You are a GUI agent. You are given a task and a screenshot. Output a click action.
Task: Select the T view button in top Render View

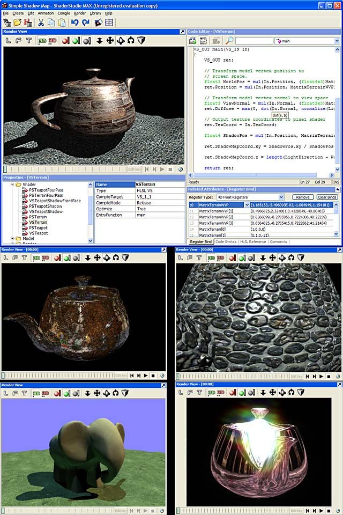pyautogui.click(x=29, y=40)
